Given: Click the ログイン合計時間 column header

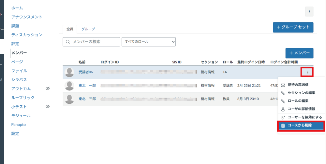Looking at the screenshot, I should pyautogui.click(x=284, y=62).
